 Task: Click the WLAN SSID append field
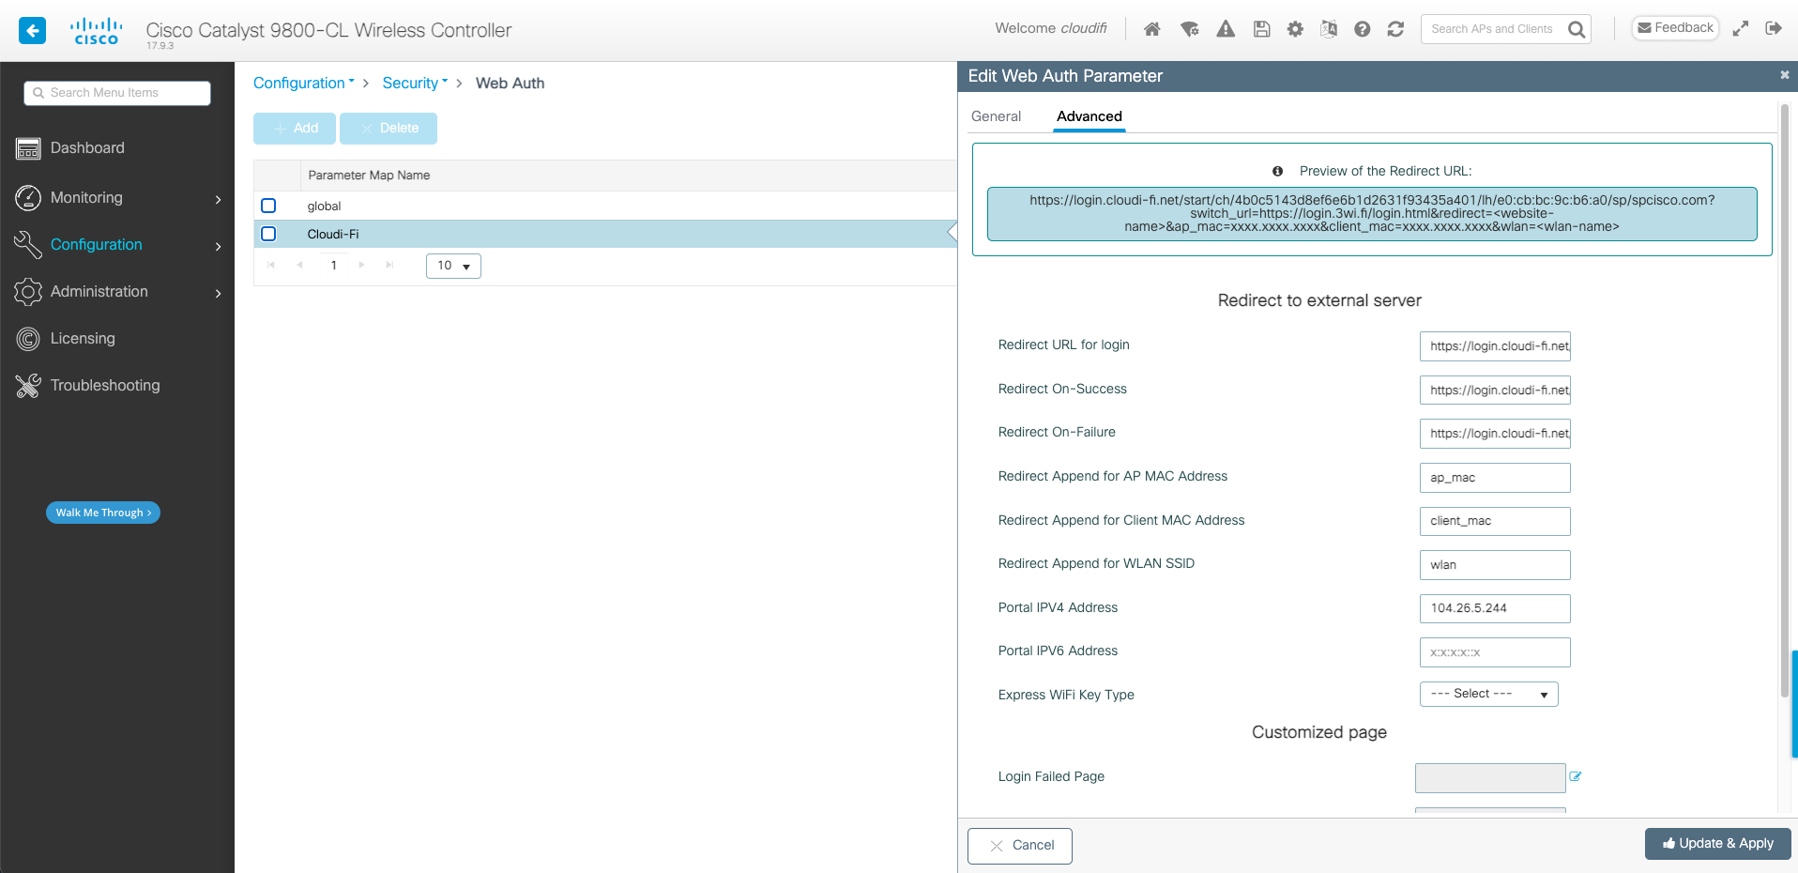click(x=1495, y=565)
